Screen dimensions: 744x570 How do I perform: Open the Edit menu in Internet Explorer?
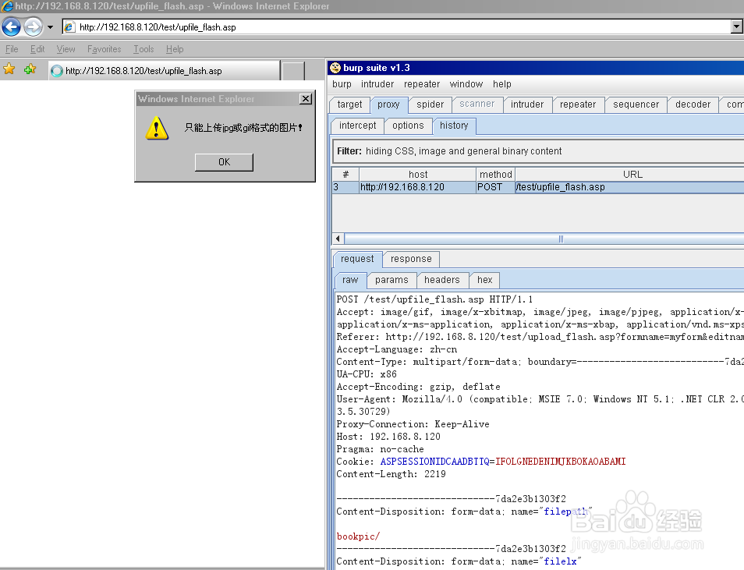(x=37, y=49)
